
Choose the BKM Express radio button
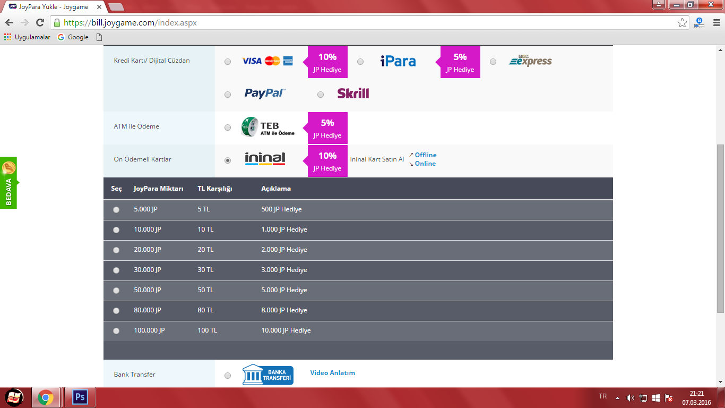coord(493,62)
